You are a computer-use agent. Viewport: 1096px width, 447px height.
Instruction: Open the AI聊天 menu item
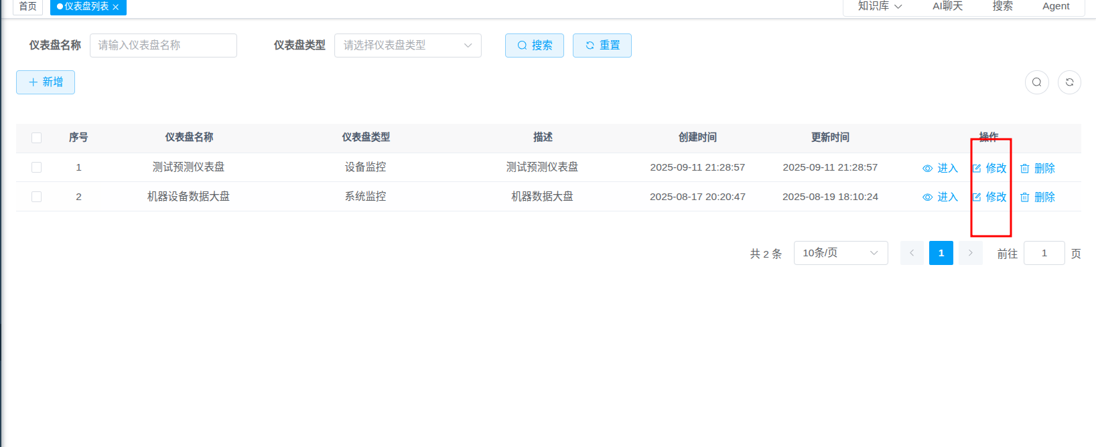click(947, 6)
